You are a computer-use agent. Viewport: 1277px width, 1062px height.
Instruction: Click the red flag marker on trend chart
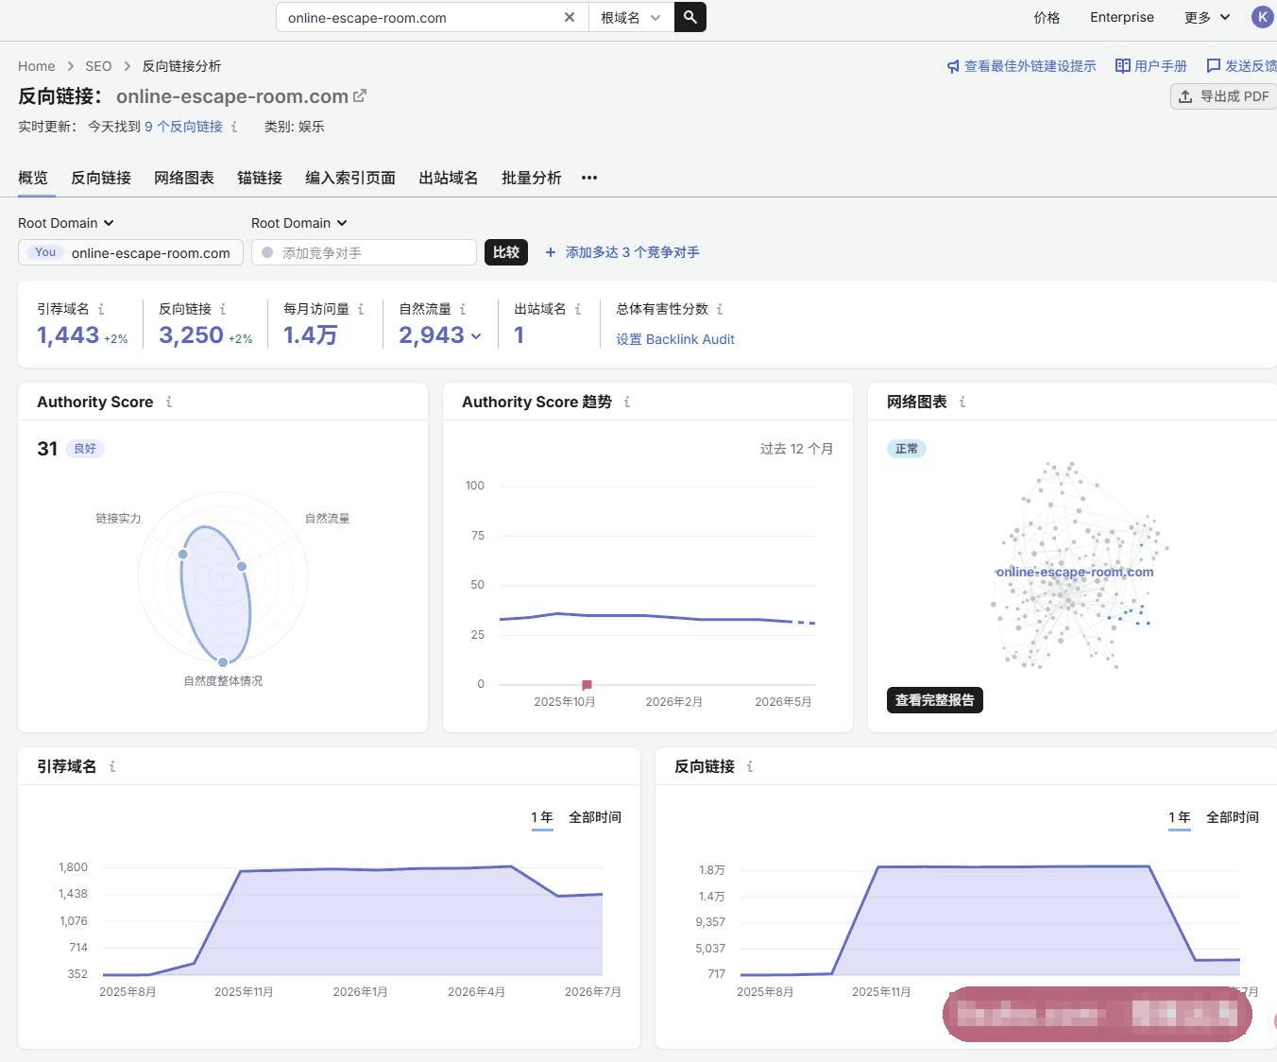tap(587, 684)
